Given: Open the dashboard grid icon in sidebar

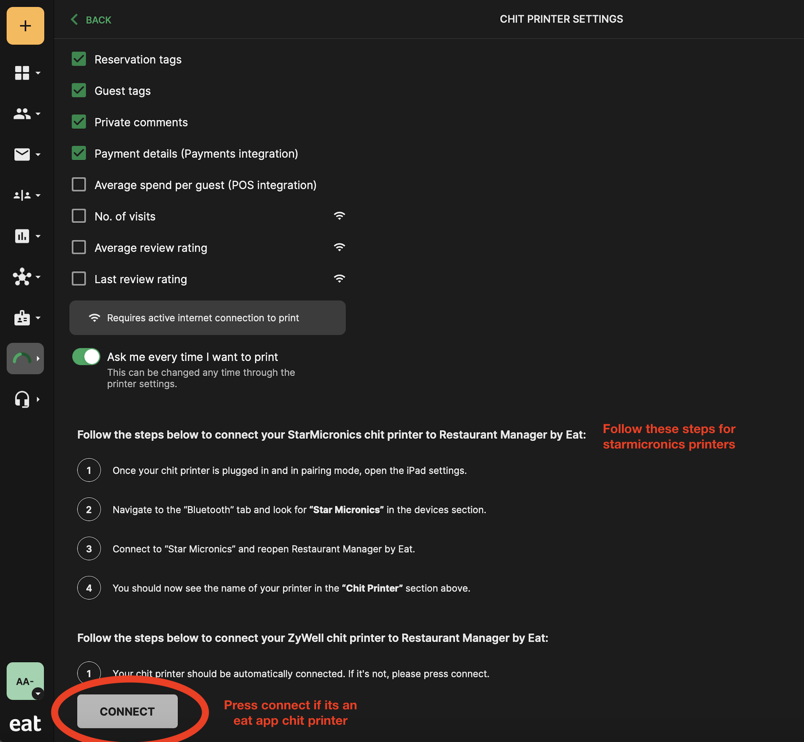Looking at the screenshot, I should tap(22, 73).
